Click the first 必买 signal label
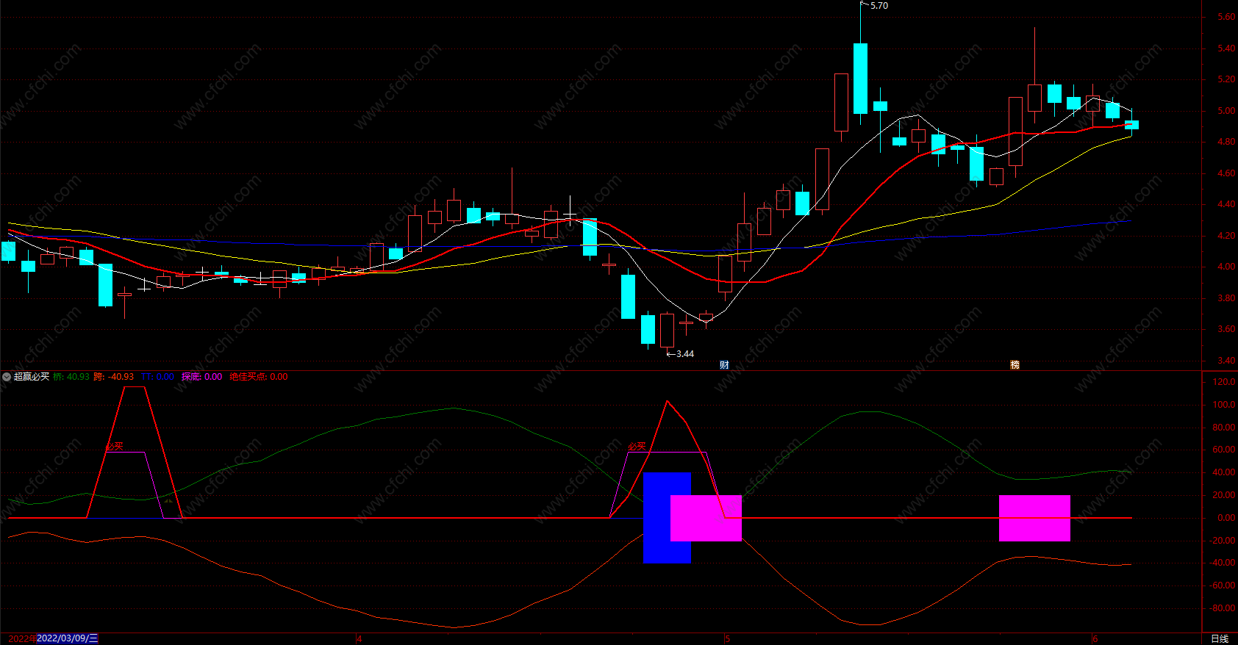 tap(115, 446)
